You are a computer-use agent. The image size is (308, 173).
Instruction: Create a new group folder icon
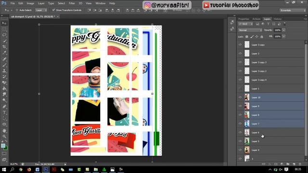click(x=288, y=164)
